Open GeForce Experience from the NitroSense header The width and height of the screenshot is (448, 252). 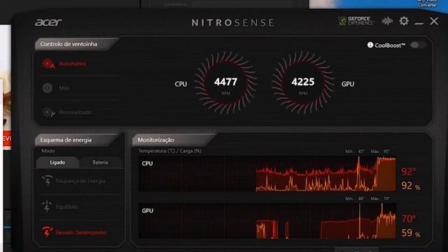coord(356,21)
